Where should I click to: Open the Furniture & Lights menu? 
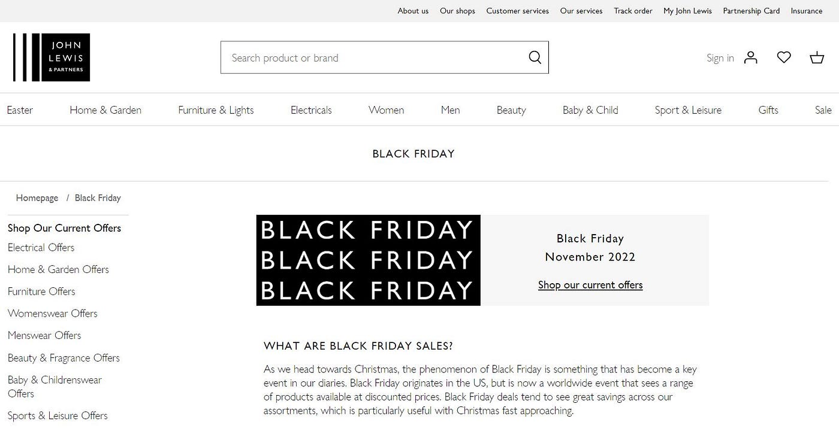(216, 110)
